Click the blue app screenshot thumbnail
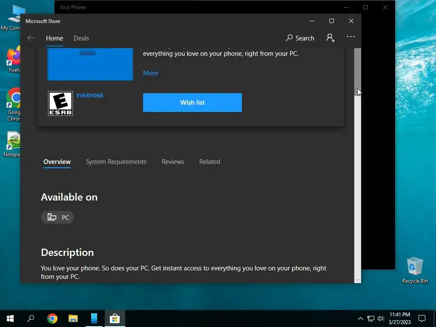 (x=90, y=64)
